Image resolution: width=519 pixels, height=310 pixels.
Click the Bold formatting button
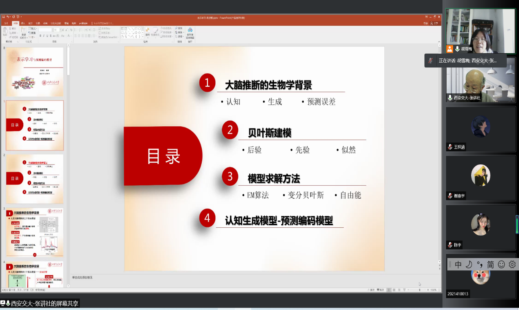41,36
